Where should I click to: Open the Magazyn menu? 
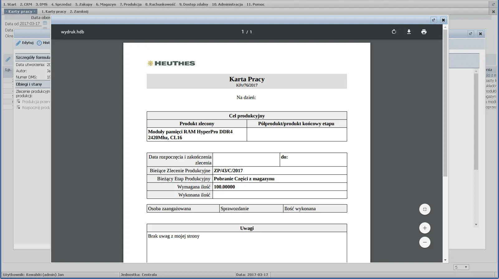click(106, 4)
